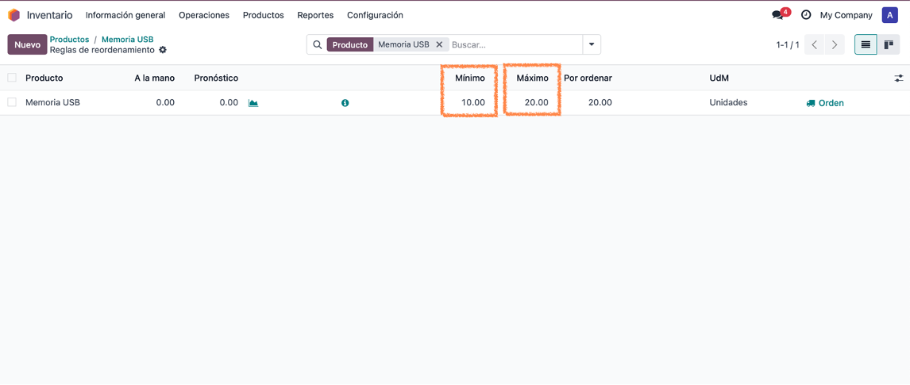Edit the Máximo value 20.00 in the row
The height and width of the screenshot is (385, 910).
tap(536, 102)
